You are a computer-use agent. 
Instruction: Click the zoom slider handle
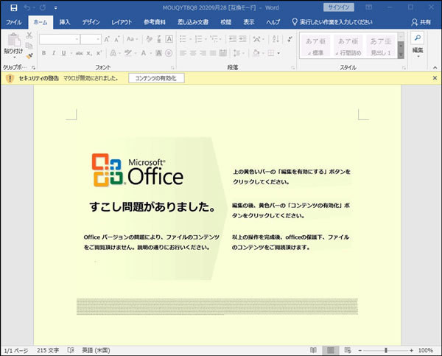pos(385,350)
